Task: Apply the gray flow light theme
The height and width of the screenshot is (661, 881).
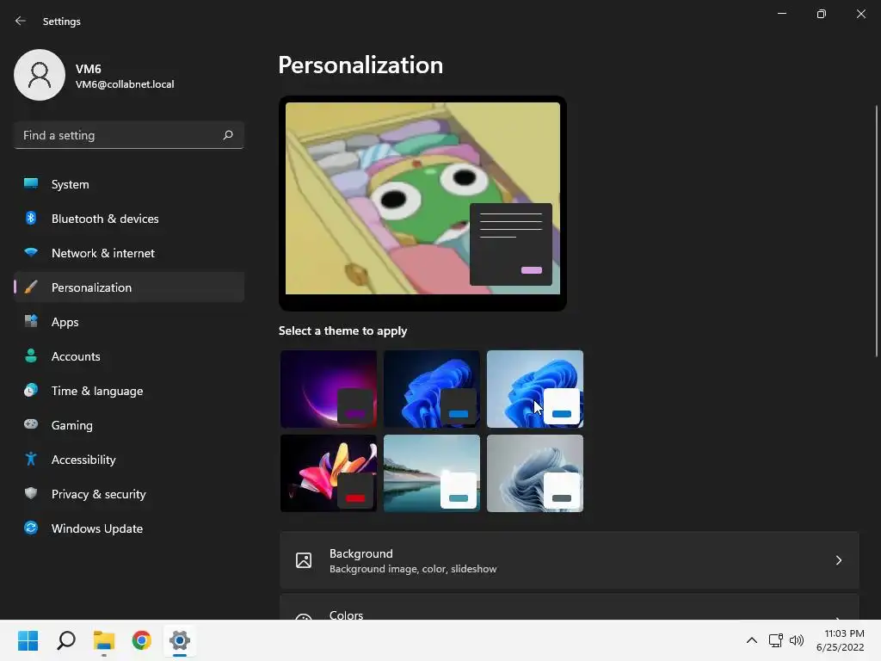Action: (535, 473)
